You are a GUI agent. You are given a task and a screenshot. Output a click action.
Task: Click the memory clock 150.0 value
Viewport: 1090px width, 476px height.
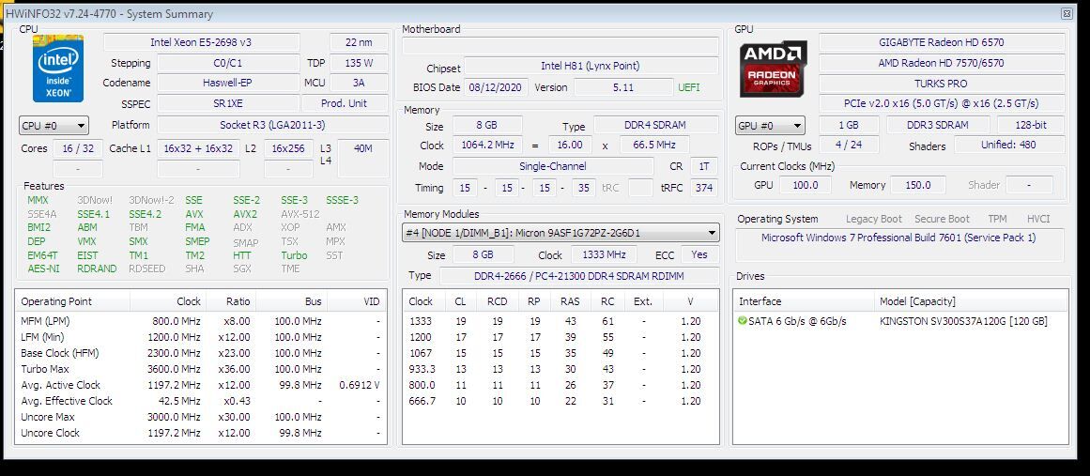917,186
